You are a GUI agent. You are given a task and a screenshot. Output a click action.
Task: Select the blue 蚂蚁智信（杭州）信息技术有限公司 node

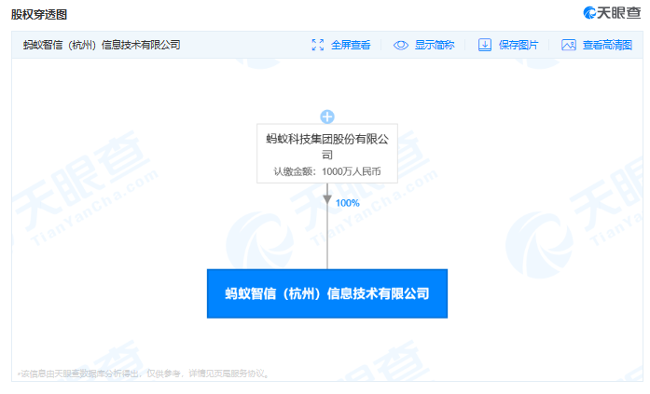pos(326,293)
